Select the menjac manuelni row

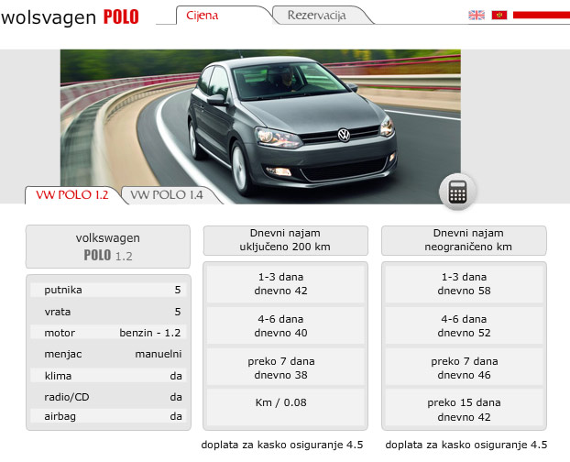108,354
